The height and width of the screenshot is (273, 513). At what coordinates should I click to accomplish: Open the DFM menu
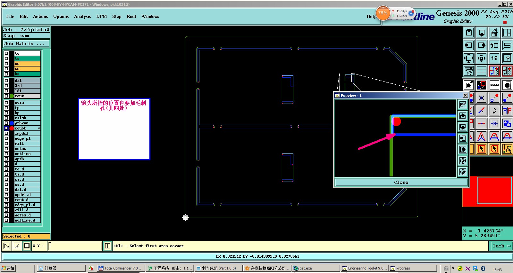[x=102, y=16]
